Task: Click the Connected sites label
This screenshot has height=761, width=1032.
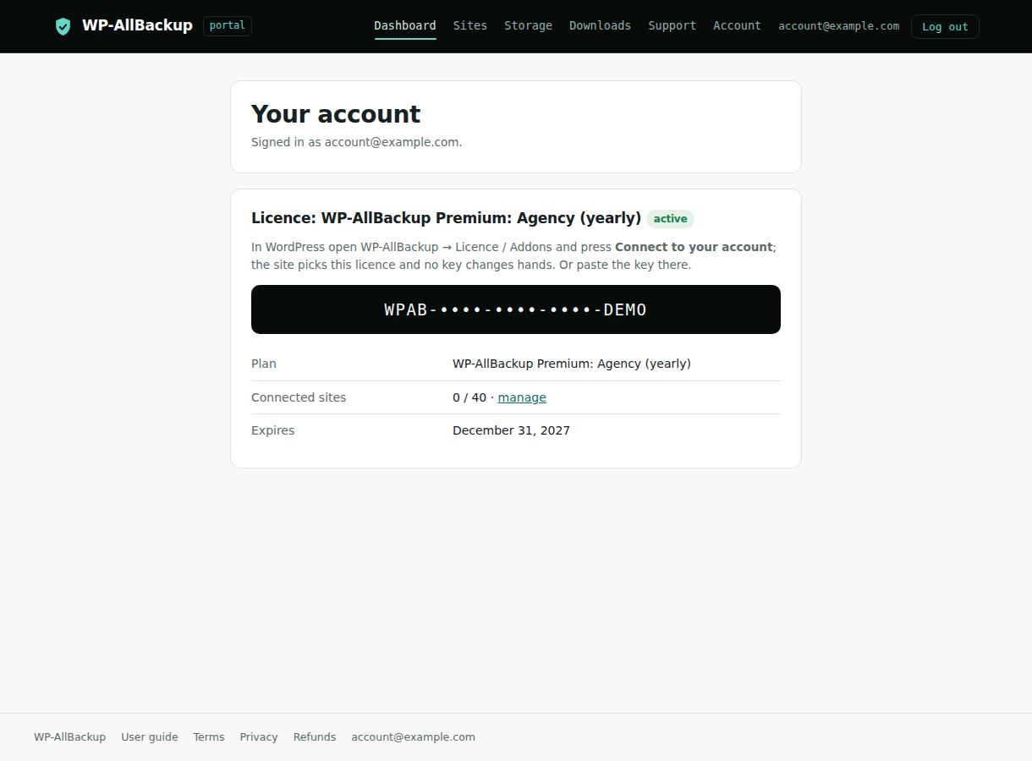Action: (x=299, y=397)
